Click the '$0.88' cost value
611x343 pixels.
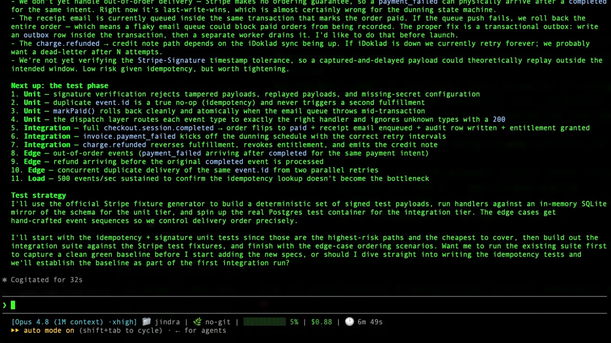(322, 322)
